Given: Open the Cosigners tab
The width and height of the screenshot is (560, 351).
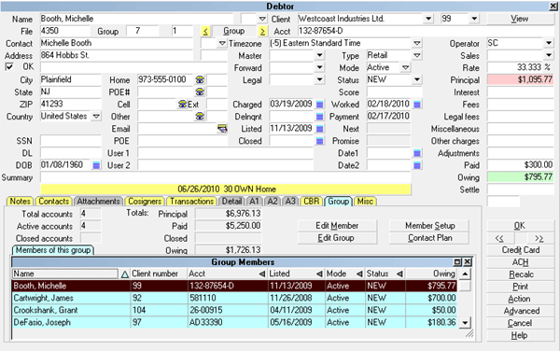Looking at the screenshot, I should (145, 202).
